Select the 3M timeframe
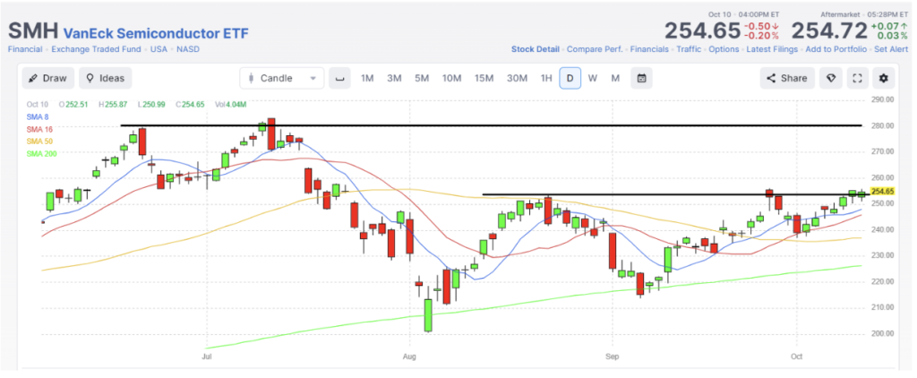917x378 pixels. click(x=394, y=78)
